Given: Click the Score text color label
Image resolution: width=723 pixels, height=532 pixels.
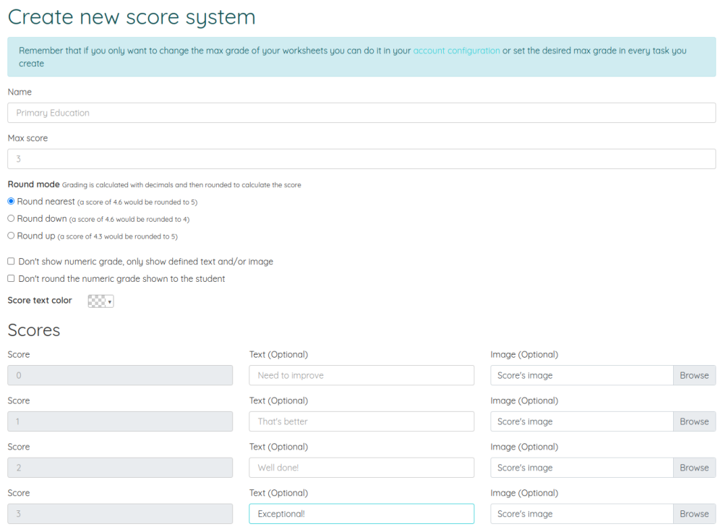Looking at the screenshot, I should (x=40, y=301).
